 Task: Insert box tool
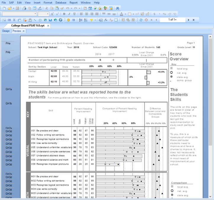[x=40, y=20]
